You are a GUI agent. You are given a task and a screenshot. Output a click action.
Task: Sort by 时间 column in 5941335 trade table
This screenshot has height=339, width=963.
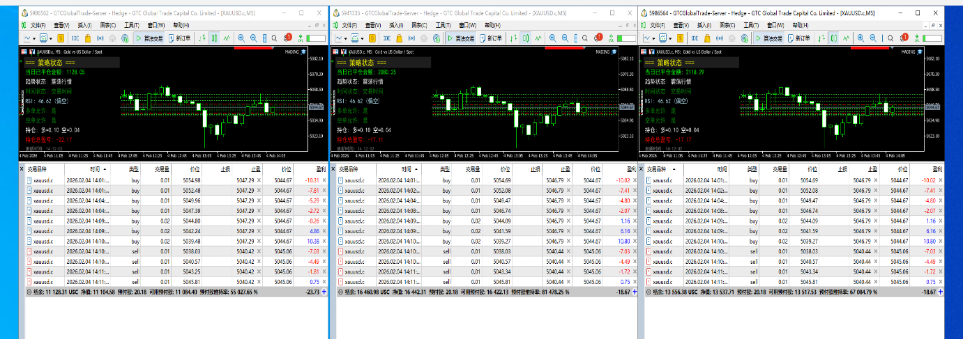408,168
